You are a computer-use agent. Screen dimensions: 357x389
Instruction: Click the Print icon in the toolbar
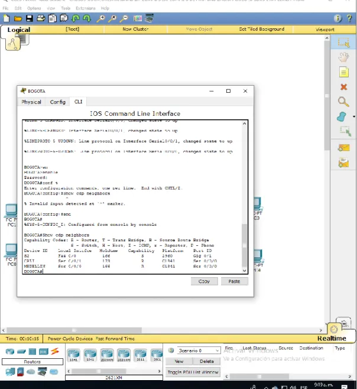coord(41,18)
